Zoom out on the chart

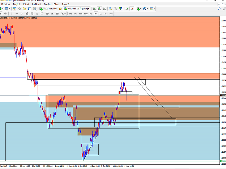click(115, 9)
